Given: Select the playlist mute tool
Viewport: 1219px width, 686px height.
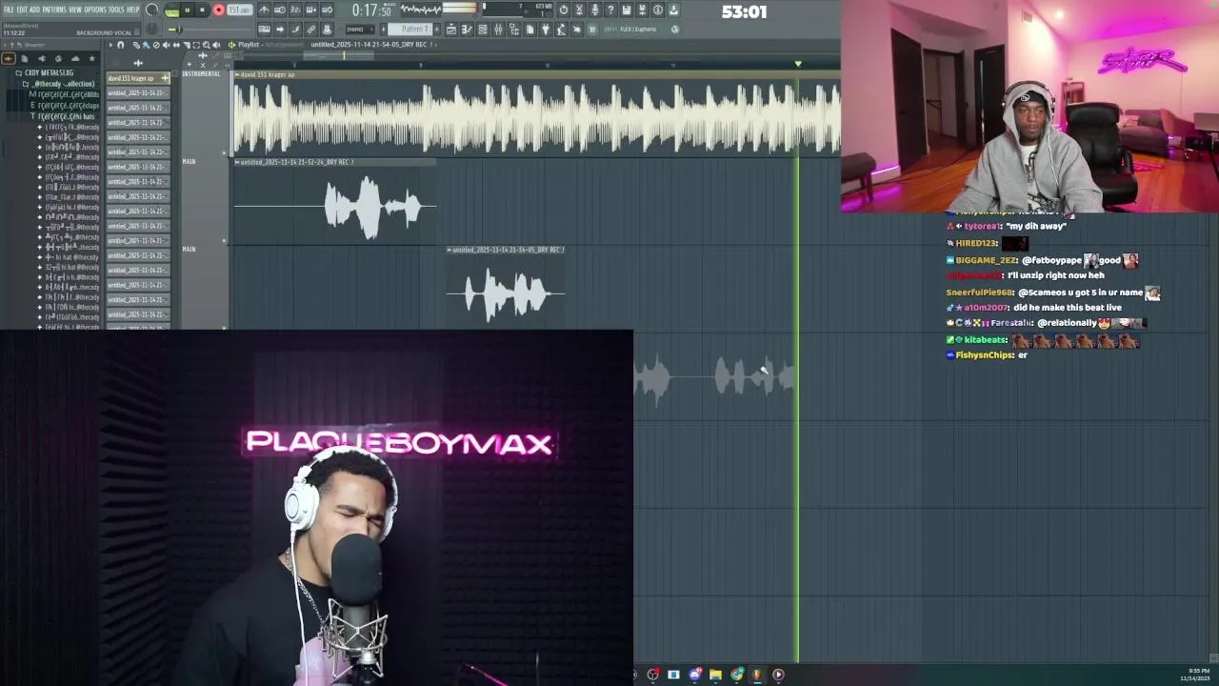Looking at the screenshot, I should click(167, 45).
